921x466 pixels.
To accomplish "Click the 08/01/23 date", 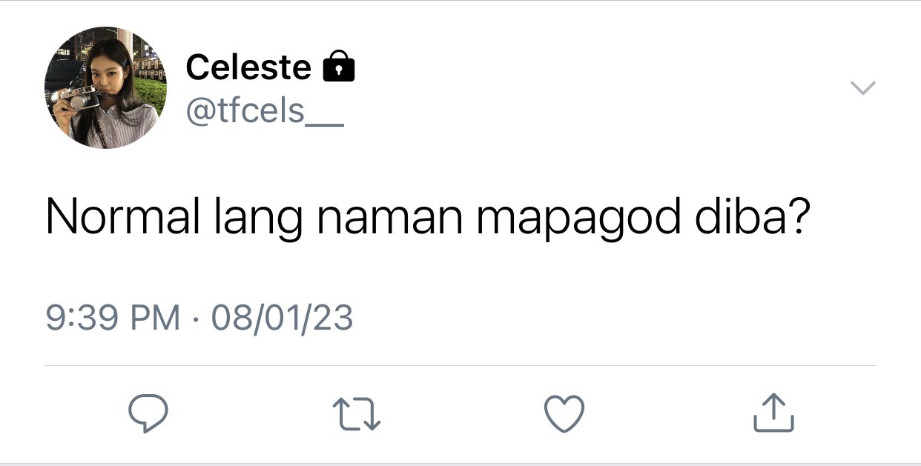I will click(282, 319).
